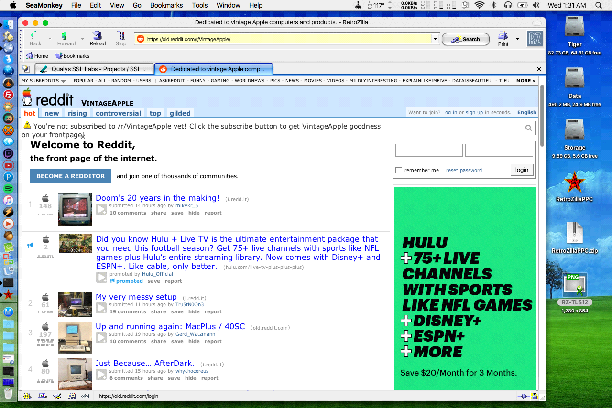Open the MY SUBREDDITS dropdown
The image size is (612, 408).
pyautogui.click(x=44, y=81)
